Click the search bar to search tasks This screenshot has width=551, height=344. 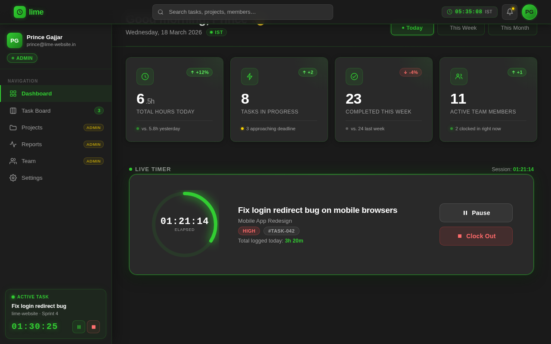tap(242, 12)
